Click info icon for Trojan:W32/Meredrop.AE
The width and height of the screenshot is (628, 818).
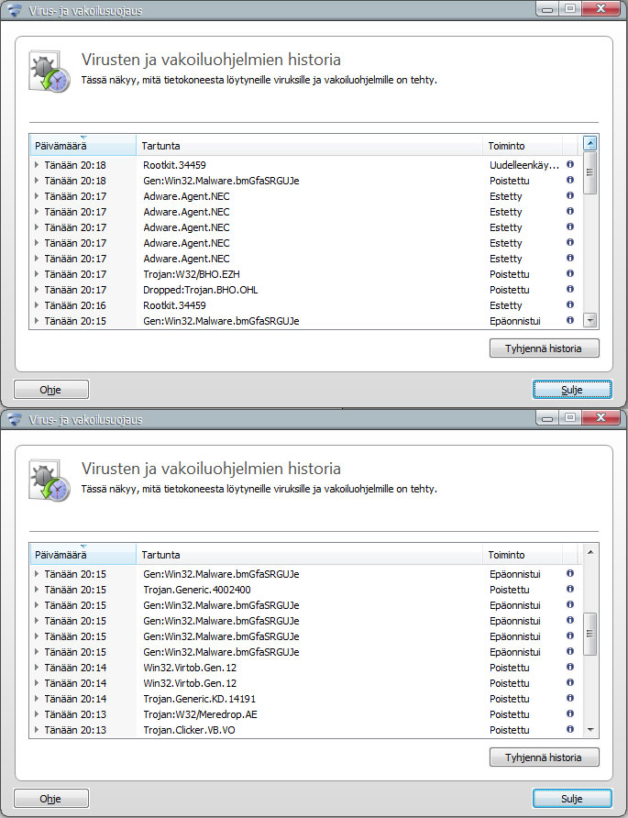pyautogui.click(x=570, y=713)
